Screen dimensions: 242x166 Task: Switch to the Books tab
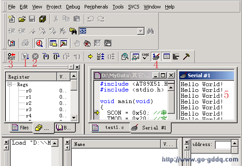pyautogui.click(x=65, y=128)
